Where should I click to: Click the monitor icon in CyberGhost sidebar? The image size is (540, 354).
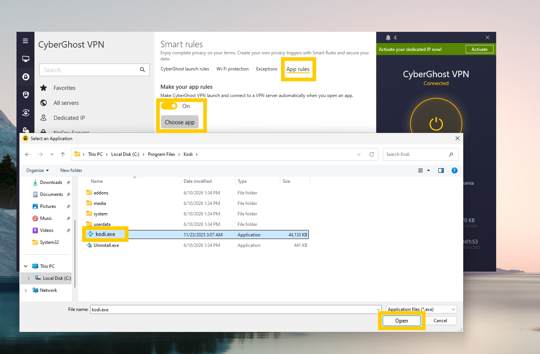[x=25, y=59]
